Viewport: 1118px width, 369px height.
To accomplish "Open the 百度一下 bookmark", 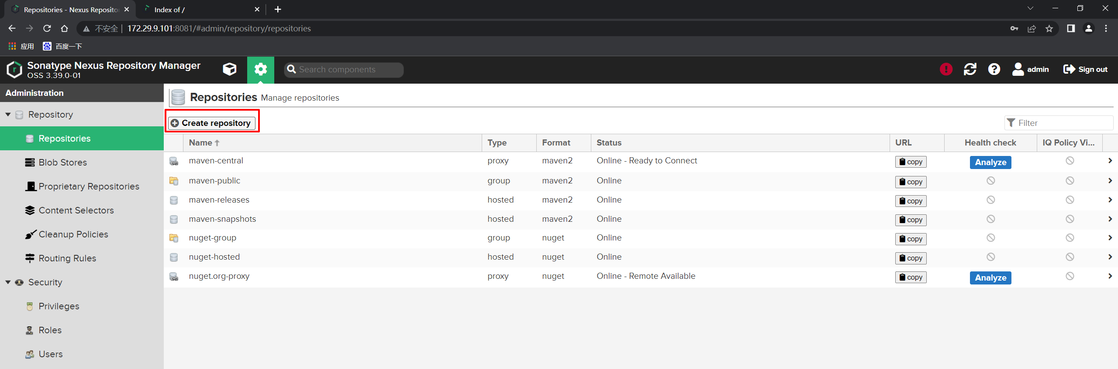I will click(62, 46).
